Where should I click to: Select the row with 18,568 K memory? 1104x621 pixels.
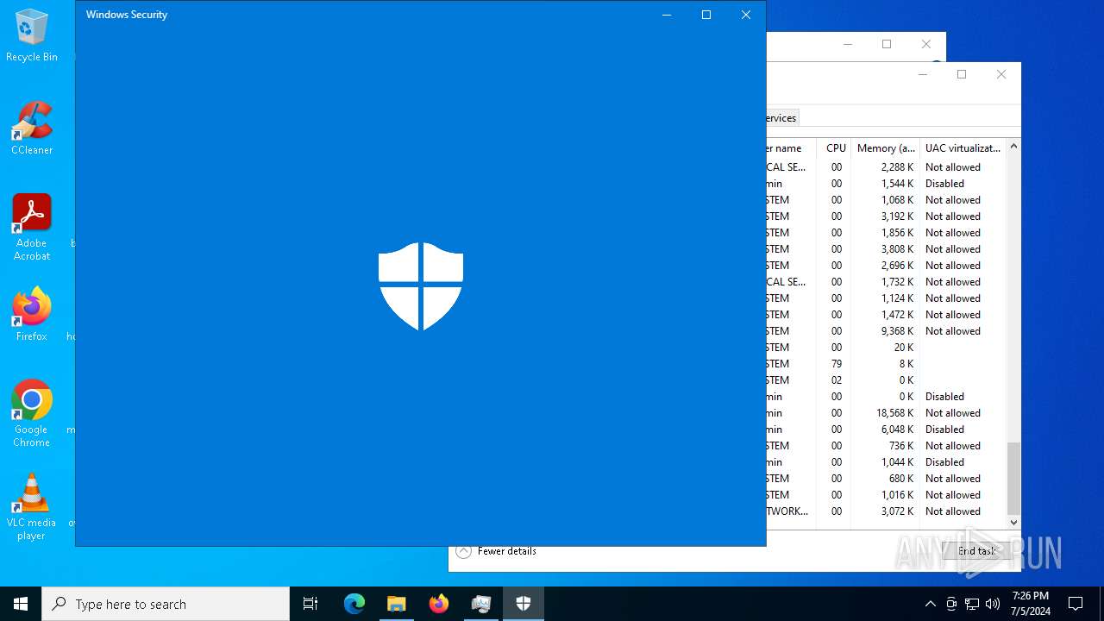886,413
